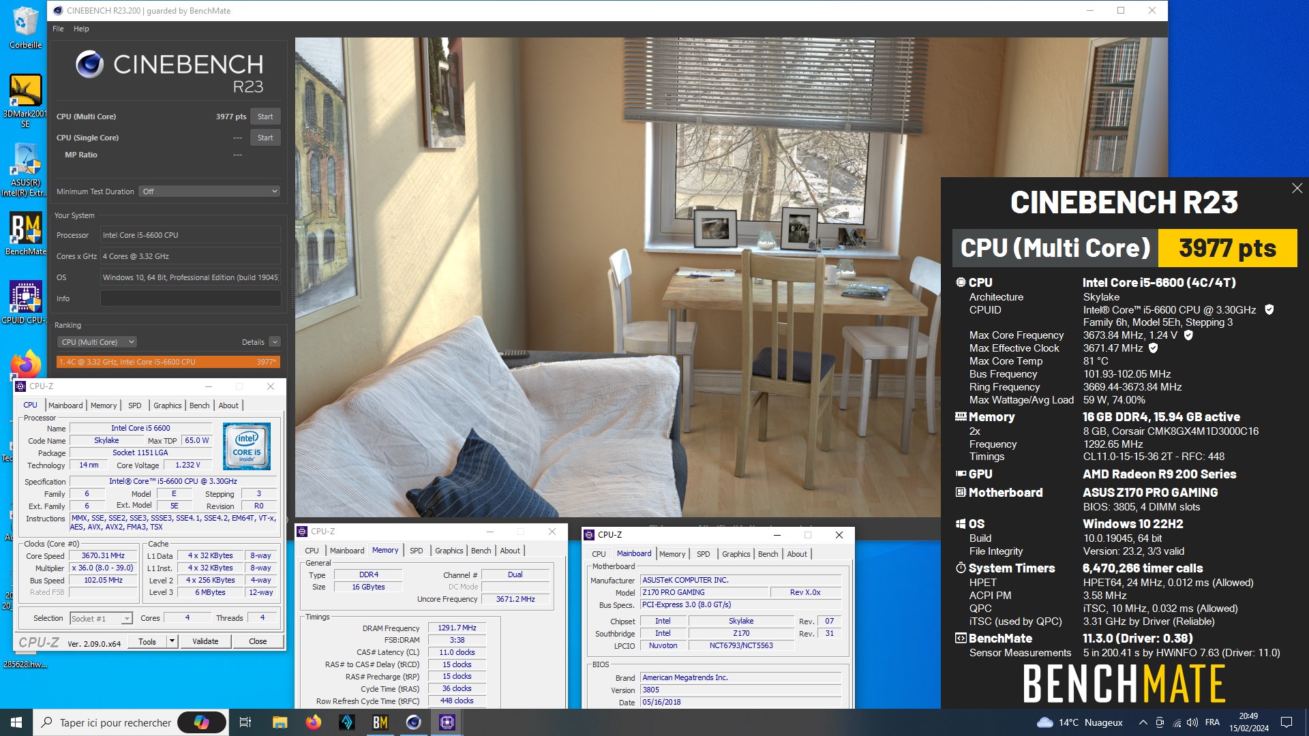The height and width of the screenshot is (736, 1309).
Task: Click the 3977 pts yellow score badge
Action: (1227, 248)
